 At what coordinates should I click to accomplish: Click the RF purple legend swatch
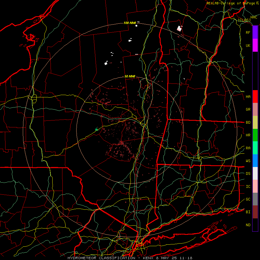(255, 32)
